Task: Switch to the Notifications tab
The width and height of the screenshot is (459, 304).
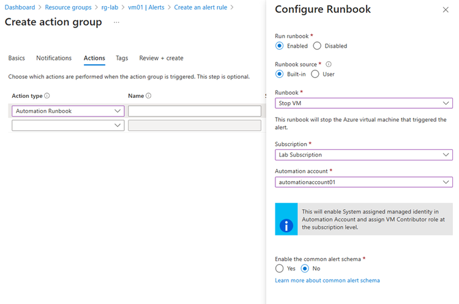Action: (54, 58)
